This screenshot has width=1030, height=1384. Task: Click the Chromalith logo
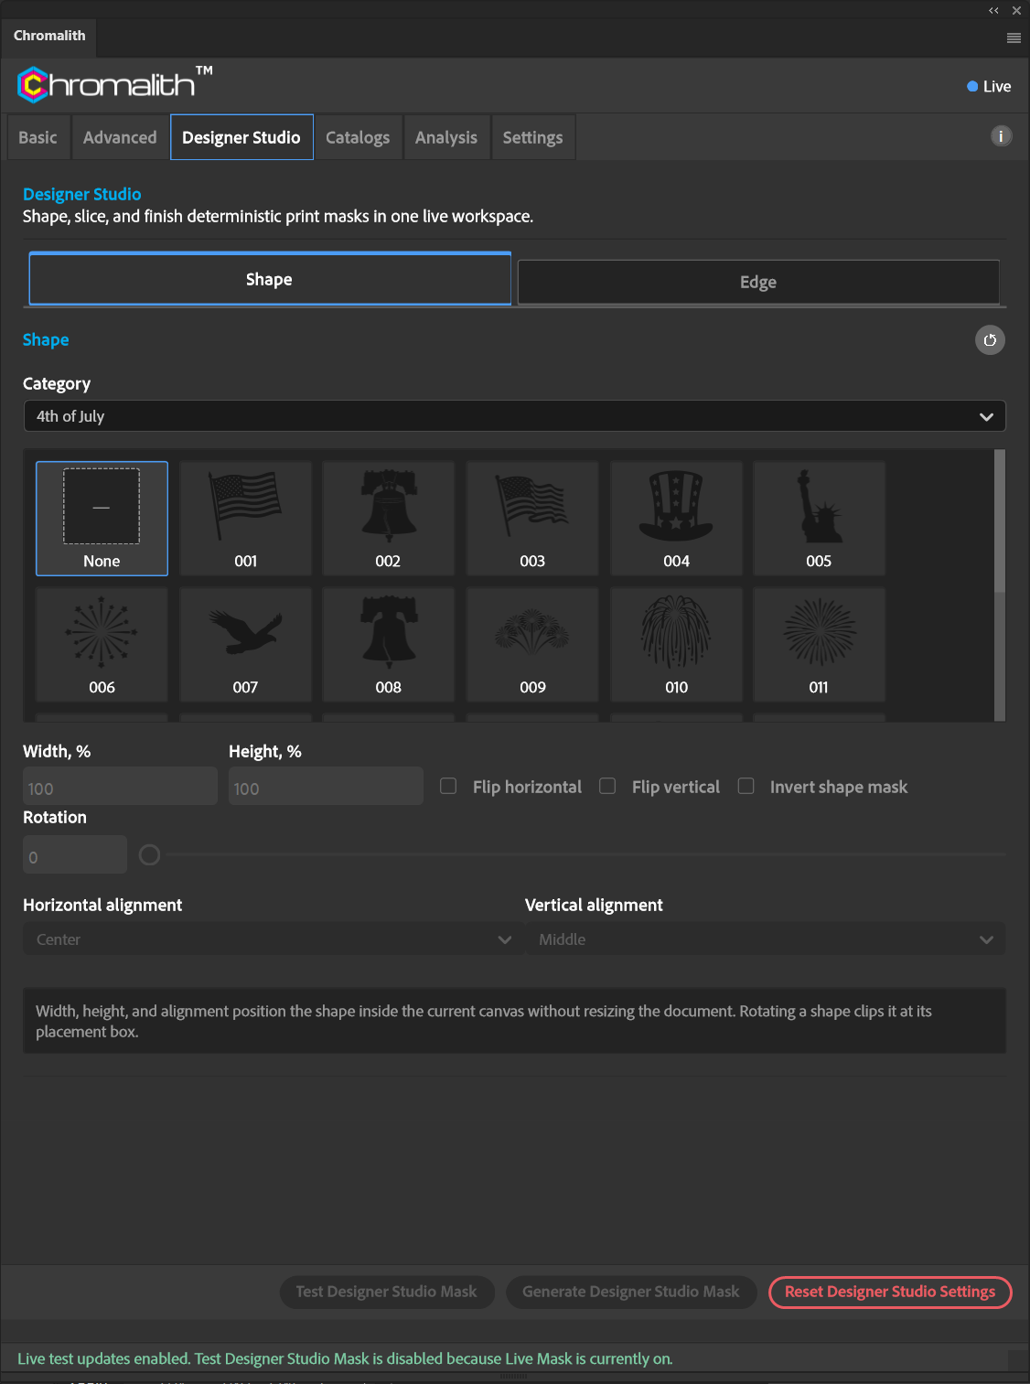115,84
